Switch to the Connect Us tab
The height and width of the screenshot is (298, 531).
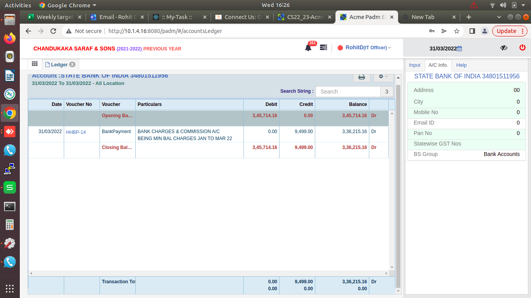click(242, 17)
